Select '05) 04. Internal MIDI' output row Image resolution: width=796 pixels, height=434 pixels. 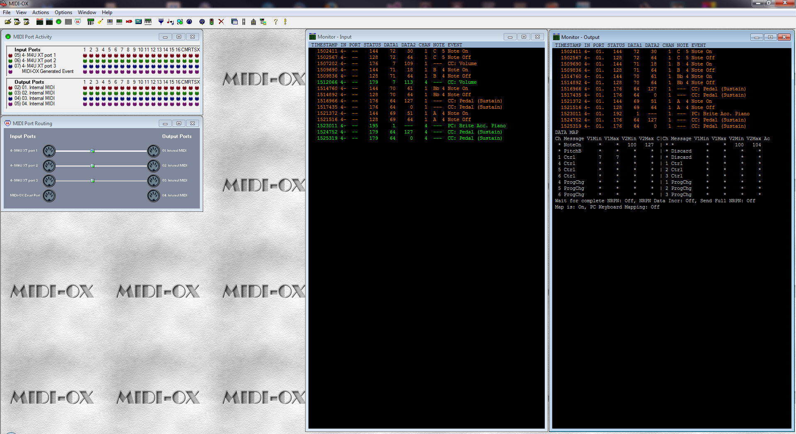(x=34, y=104)
